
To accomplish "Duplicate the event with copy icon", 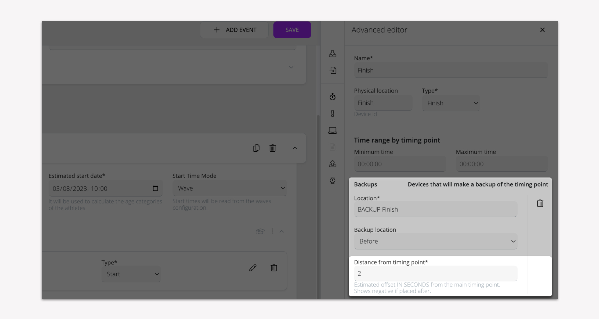I will (256, 148).
